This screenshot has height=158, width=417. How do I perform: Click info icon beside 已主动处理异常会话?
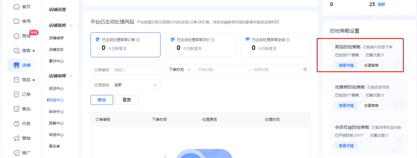click(x=288, y=40)
